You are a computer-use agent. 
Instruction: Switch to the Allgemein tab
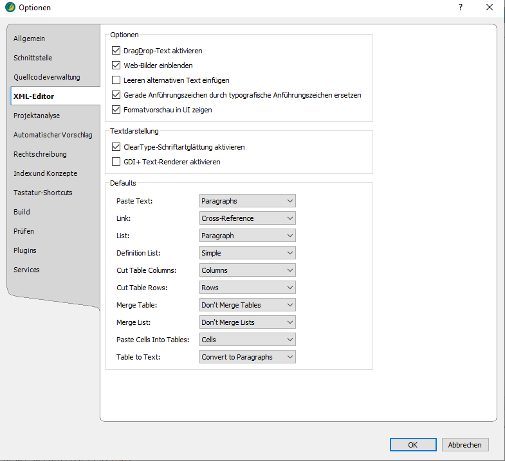pos(30,39)
